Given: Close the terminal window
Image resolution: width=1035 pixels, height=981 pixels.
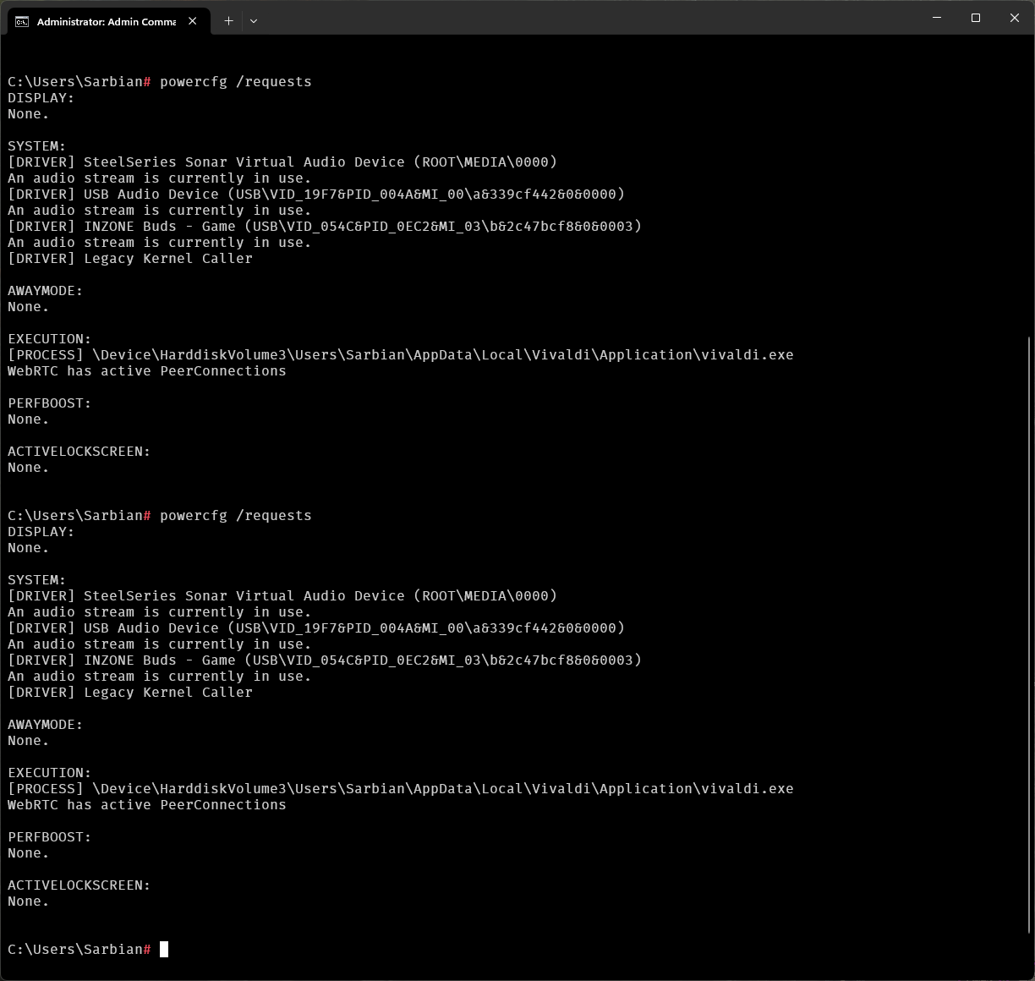Looking at the screenshot, I should 1015,18.
